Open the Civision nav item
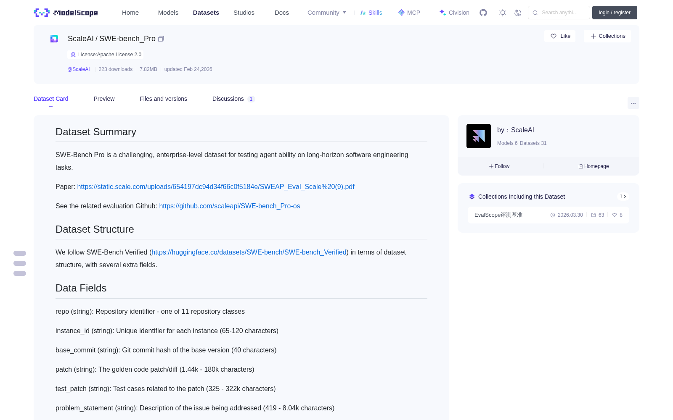Image resolution: width=673 pixels, height=420 pixels. click(x=454, y=13)
